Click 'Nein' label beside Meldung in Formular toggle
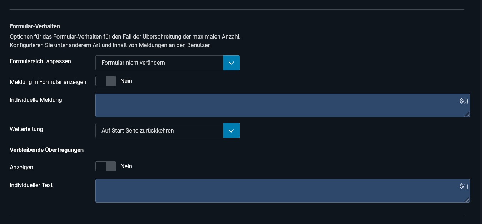Image resolution: width=482 pixels, height=224 pixels. (x=126, y=81)
